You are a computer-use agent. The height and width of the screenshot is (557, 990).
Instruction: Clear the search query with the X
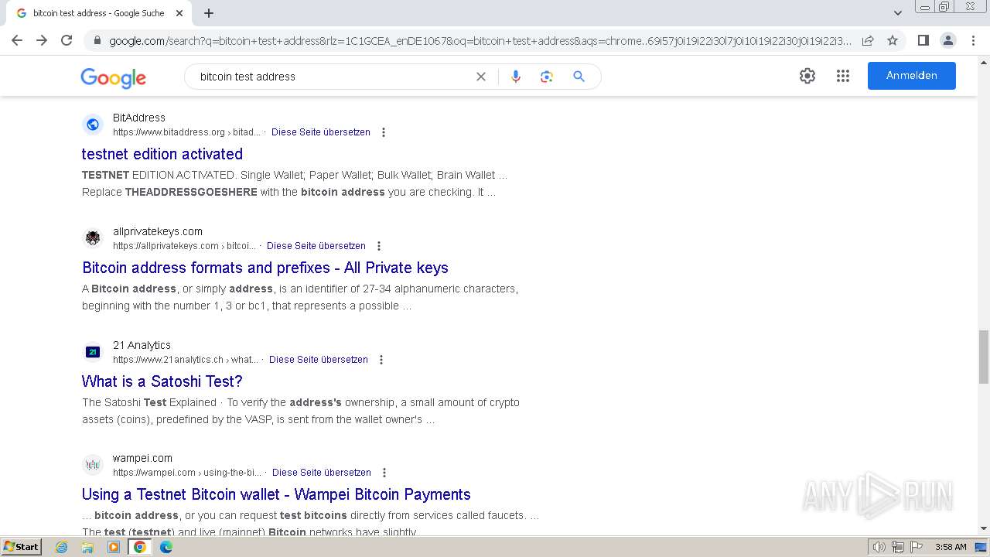pyautogui.click(x=481, y=77)
